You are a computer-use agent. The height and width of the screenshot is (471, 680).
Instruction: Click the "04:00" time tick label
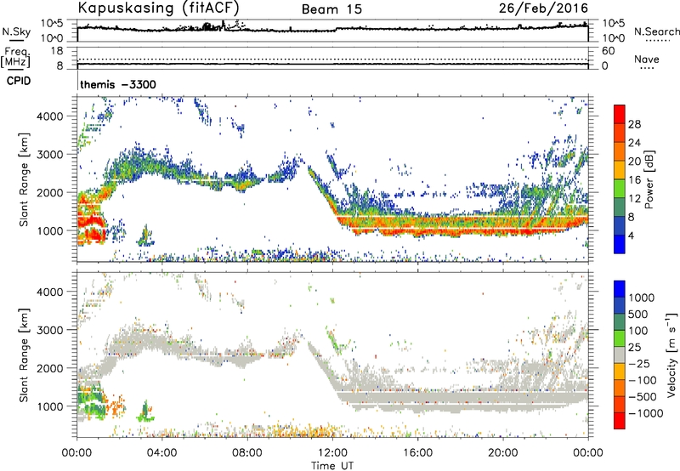click(161, 453)
